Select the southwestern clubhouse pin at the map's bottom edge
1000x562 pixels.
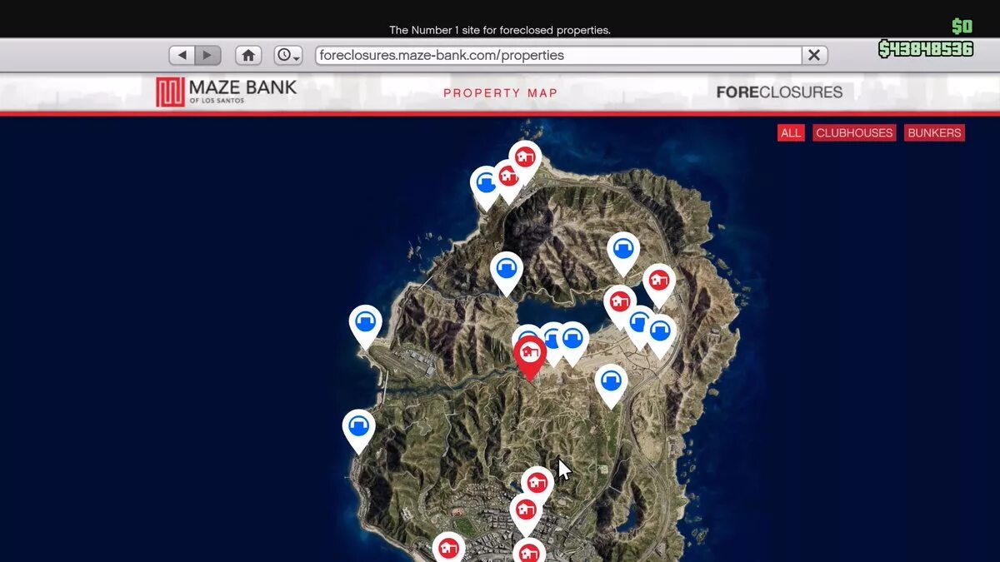[x=448, y=548]
